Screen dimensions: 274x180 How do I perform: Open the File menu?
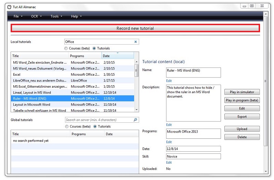coord(18,16)
